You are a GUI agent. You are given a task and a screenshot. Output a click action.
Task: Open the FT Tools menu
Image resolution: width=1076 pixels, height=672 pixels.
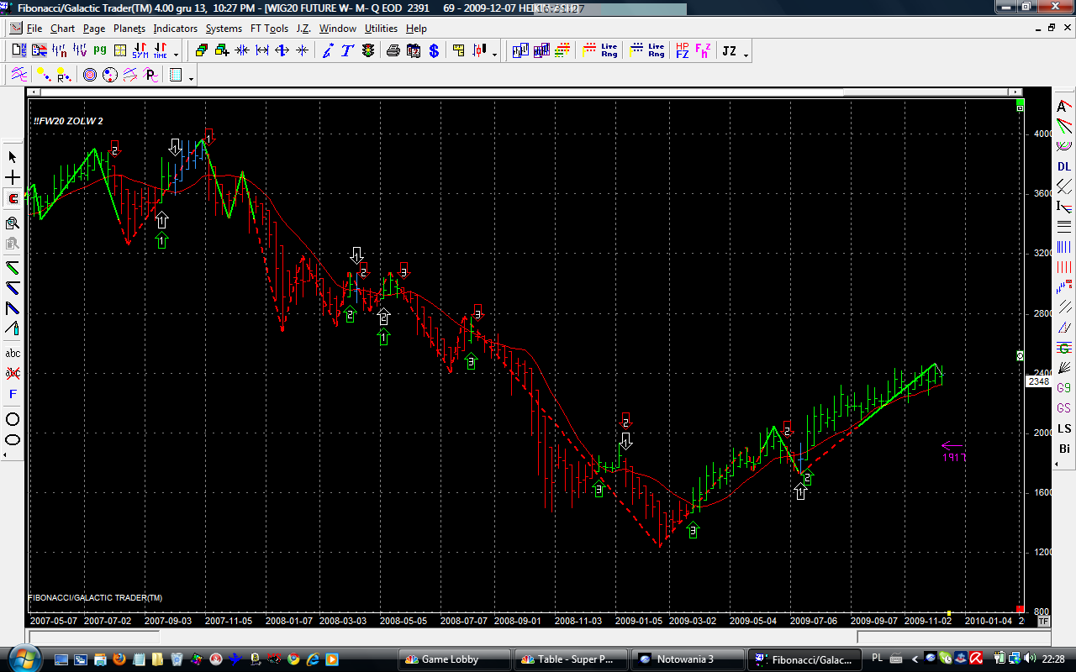pos(269,29)
